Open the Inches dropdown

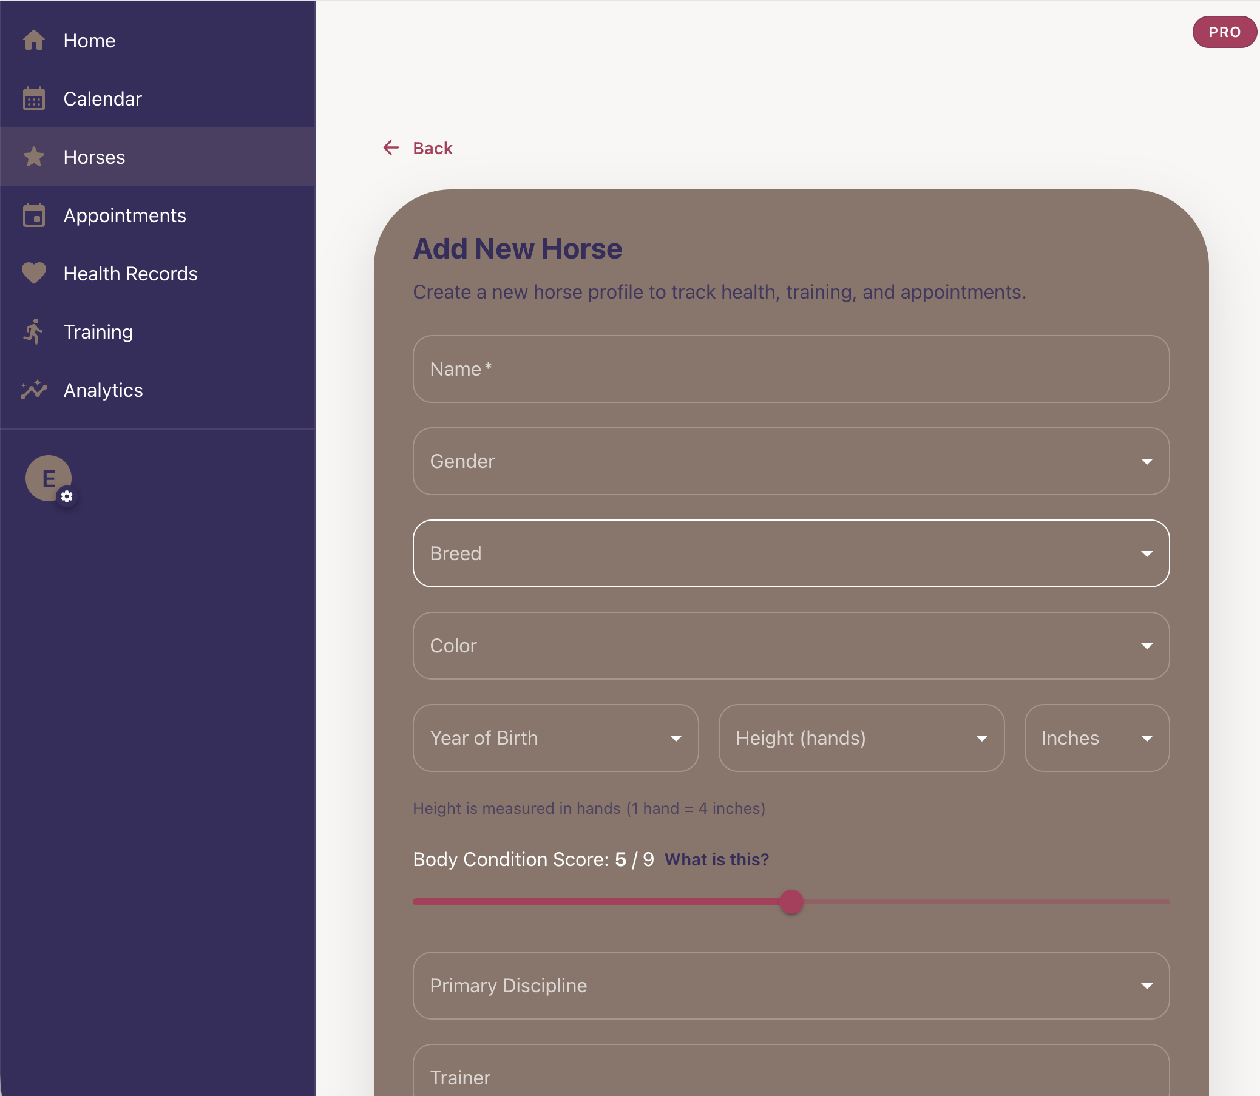pos(1096,738)
